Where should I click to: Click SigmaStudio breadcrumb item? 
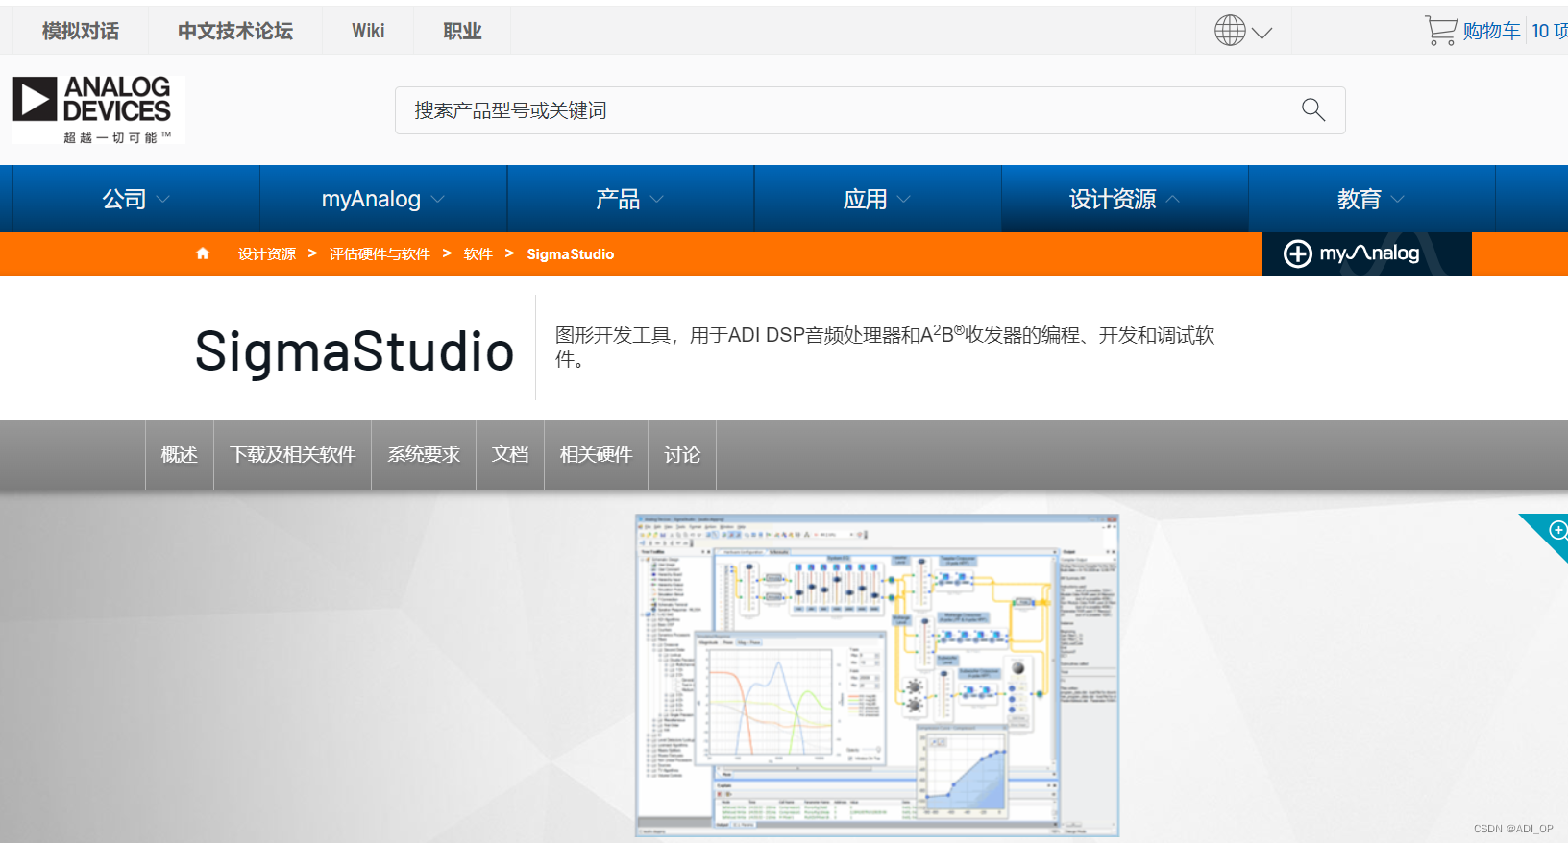tap(571, 254)
